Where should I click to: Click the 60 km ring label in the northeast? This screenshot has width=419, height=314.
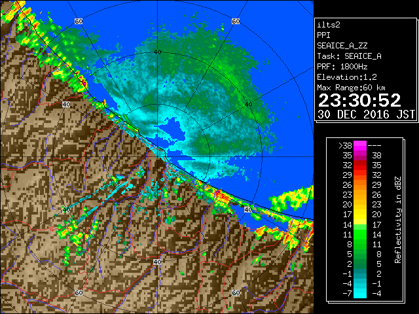point(236,21)
